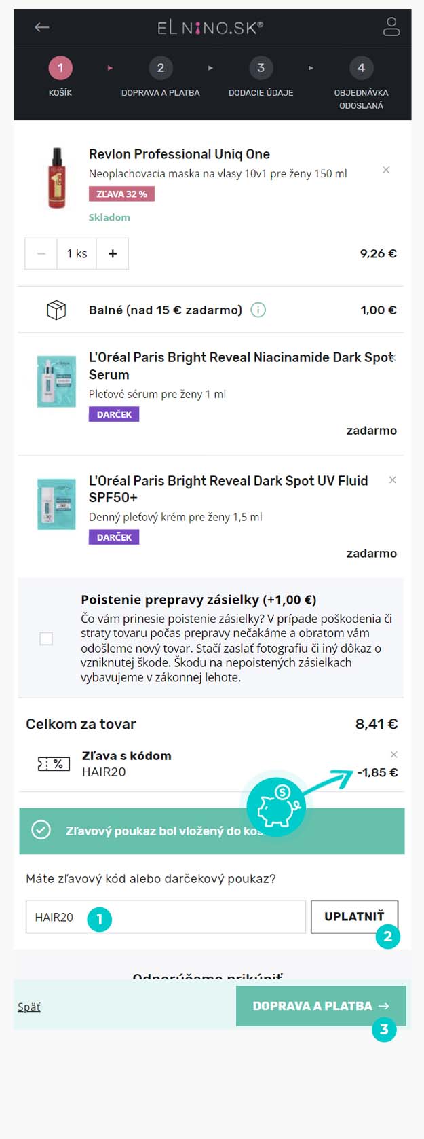The height and width of the screenshot is (1139, 424).
Task: Continue with Doprava a platba button
Action: coord(321,1006)
